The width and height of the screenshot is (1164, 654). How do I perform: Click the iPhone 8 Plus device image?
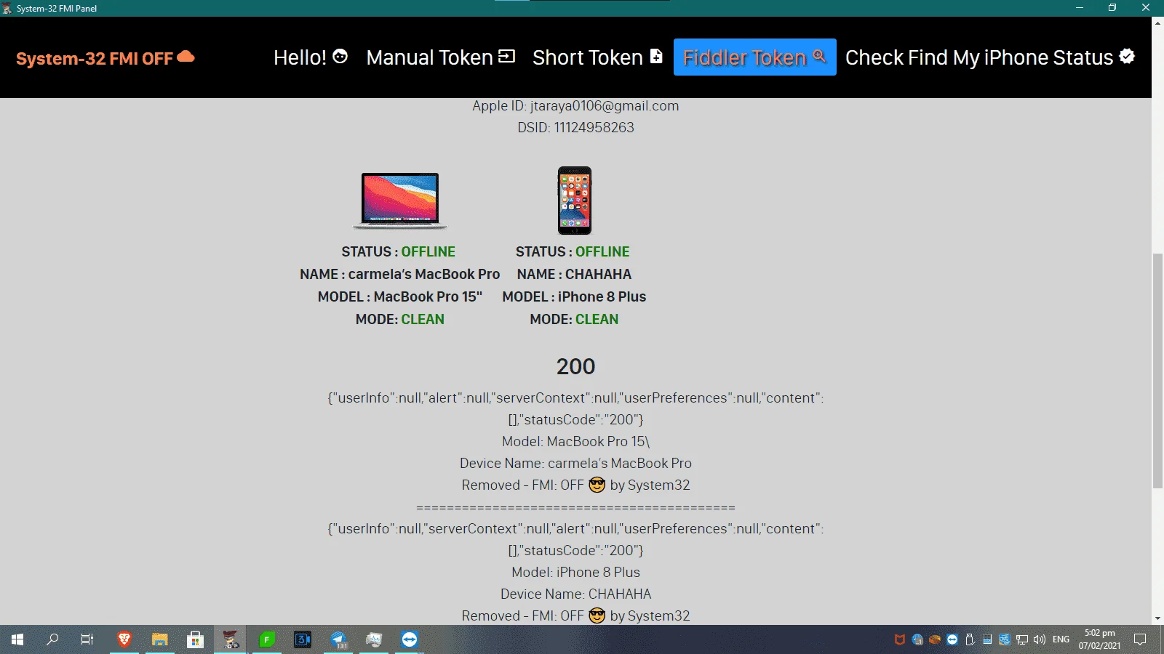click(x=575, y=201)
